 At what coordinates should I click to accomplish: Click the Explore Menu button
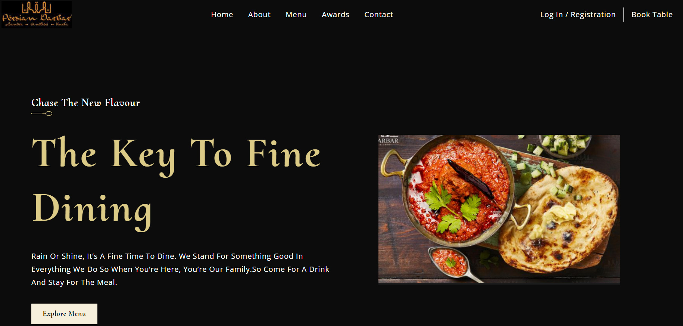tap(64, 314)
